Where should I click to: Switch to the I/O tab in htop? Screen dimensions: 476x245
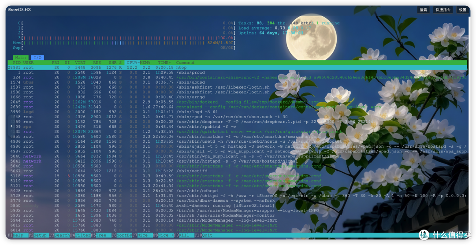37,57
